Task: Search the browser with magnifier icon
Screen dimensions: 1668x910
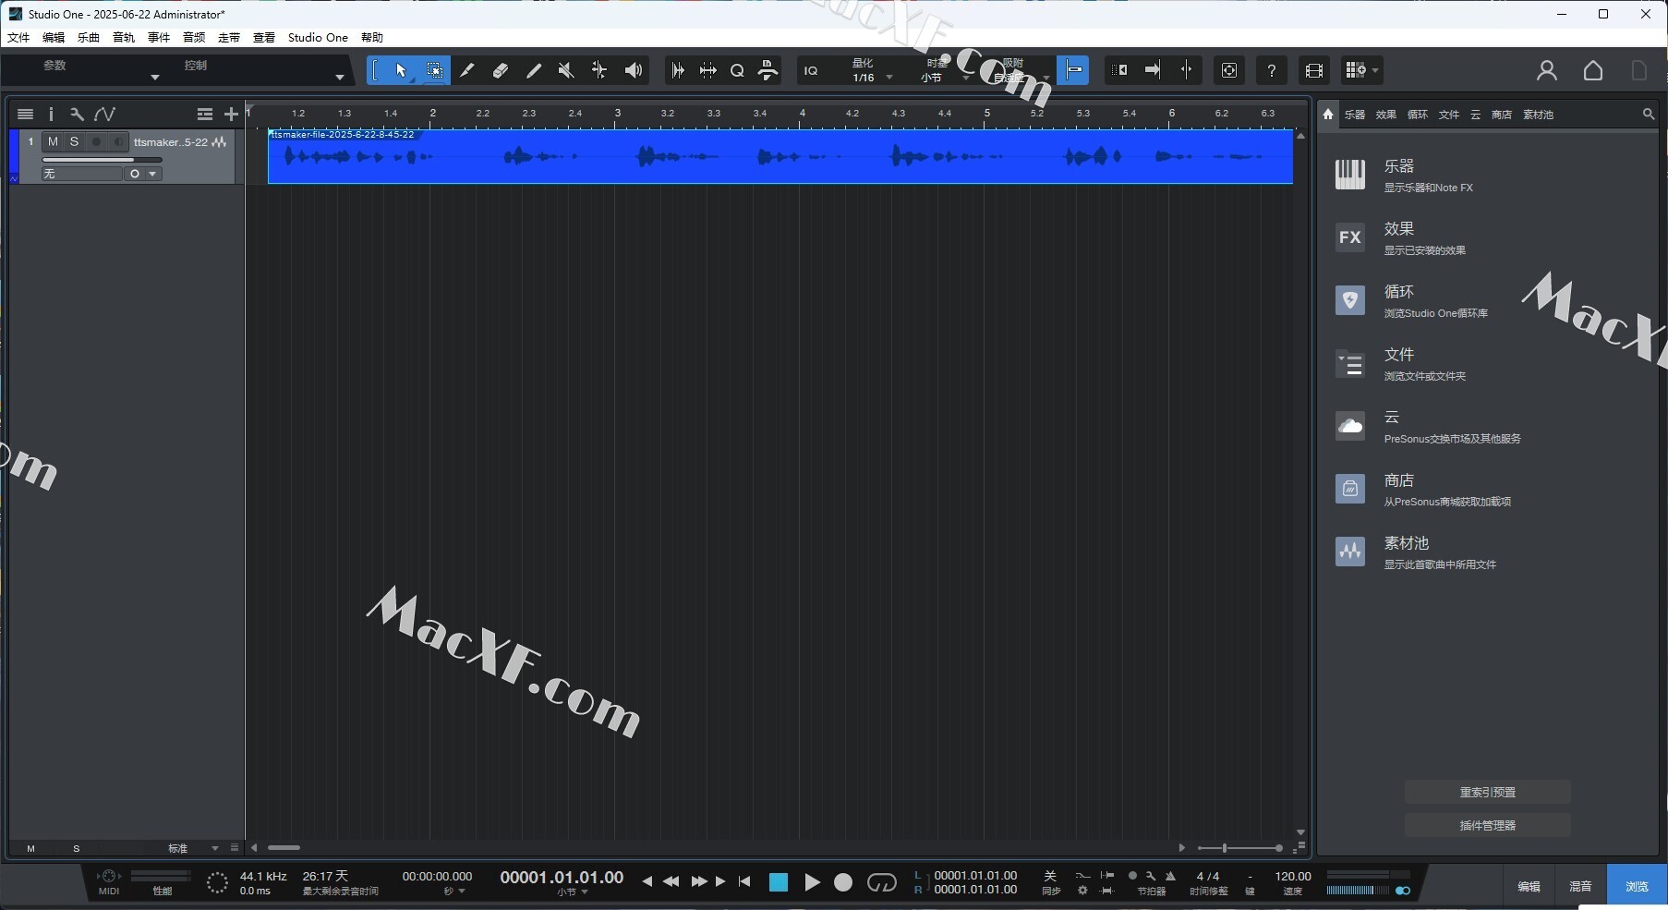Action: [1649, 114]
